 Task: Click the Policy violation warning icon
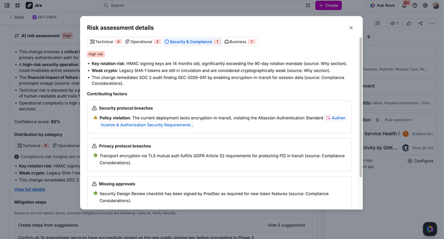(96, 118)
